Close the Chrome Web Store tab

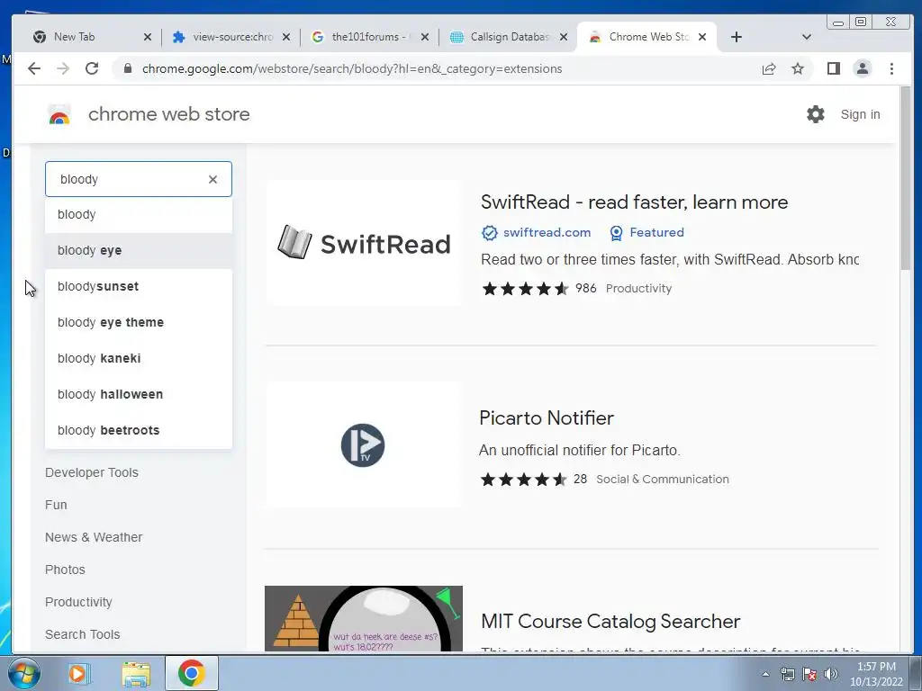pyautogui.click(x=702, y=37)
